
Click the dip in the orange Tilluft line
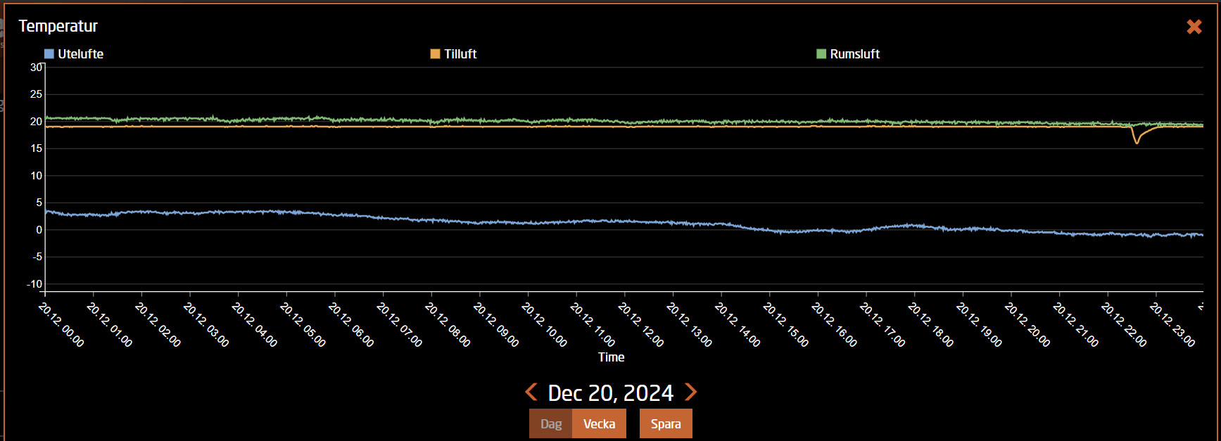point(1136,141)
